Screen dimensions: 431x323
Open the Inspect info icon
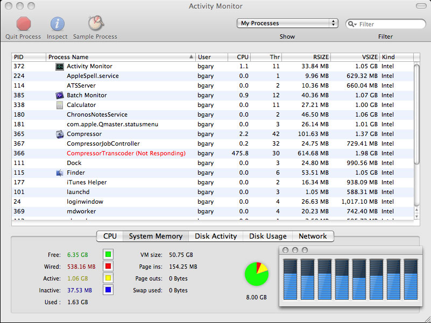[57, 24]
